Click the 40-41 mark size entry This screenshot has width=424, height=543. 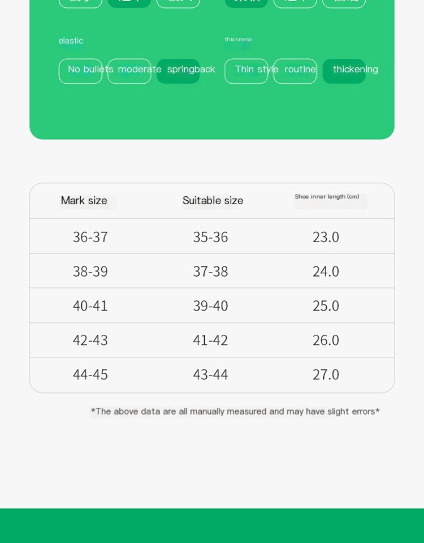pyautogui.click(x=90, y=306)
